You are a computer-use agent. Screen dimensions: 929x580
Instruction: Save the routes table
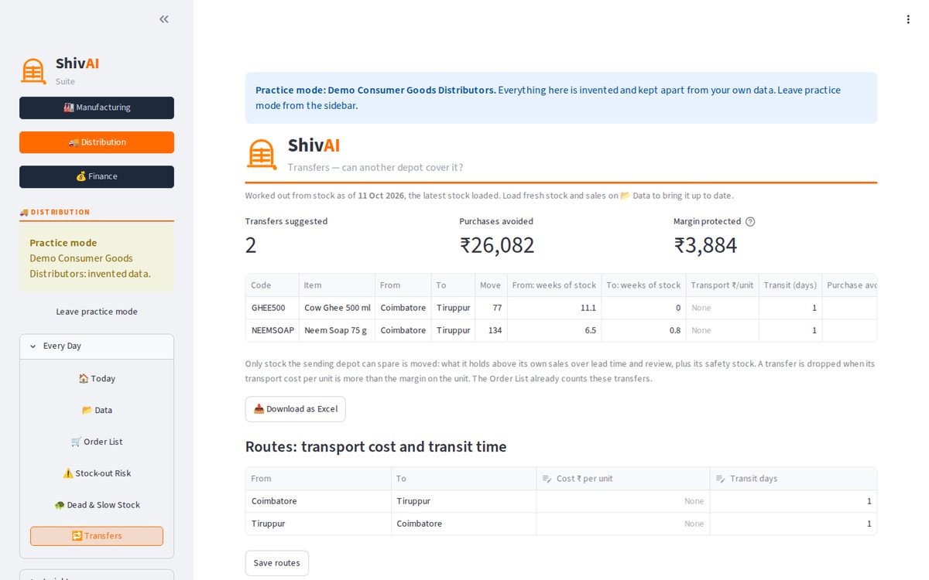click(277, 563)
